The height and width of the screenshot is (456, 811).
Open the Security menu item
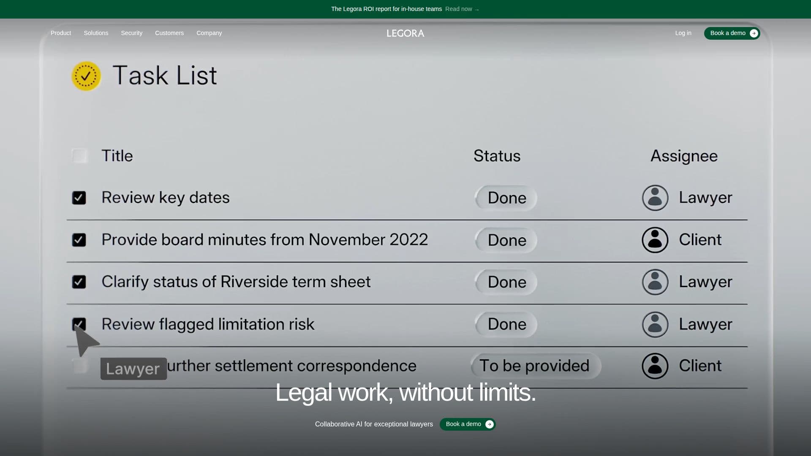132,33
